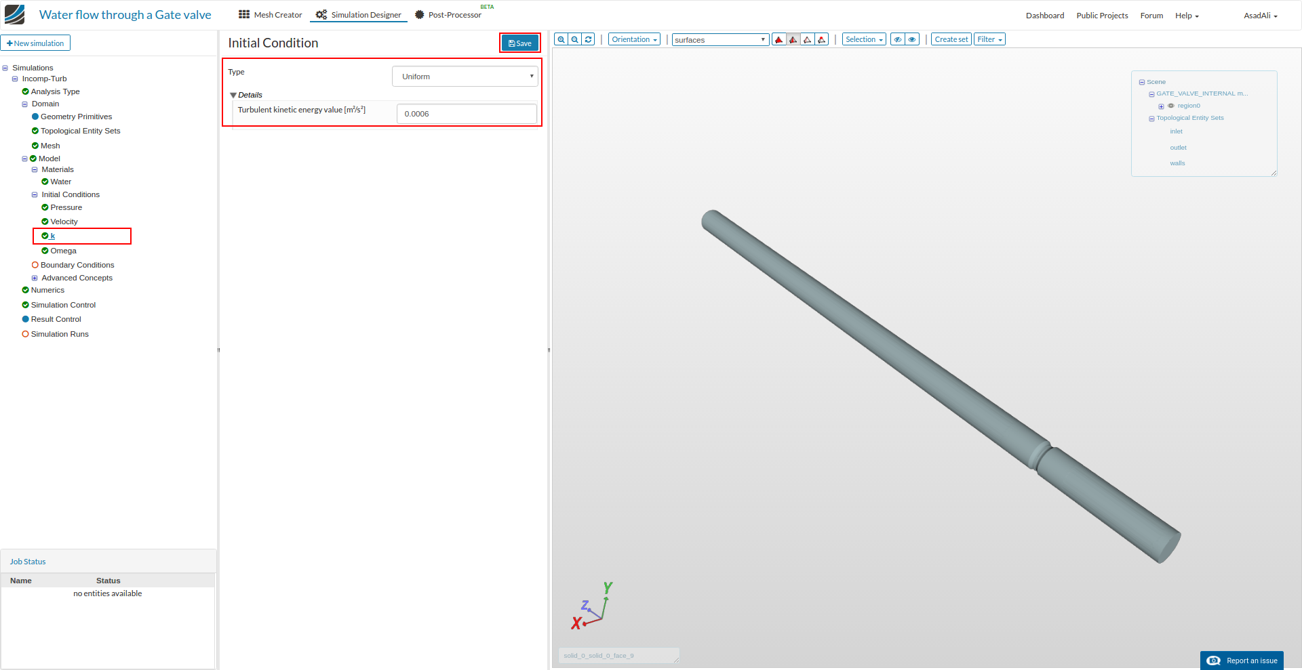Select the walls entity set in scene tree

click(x=1177, y=163)
